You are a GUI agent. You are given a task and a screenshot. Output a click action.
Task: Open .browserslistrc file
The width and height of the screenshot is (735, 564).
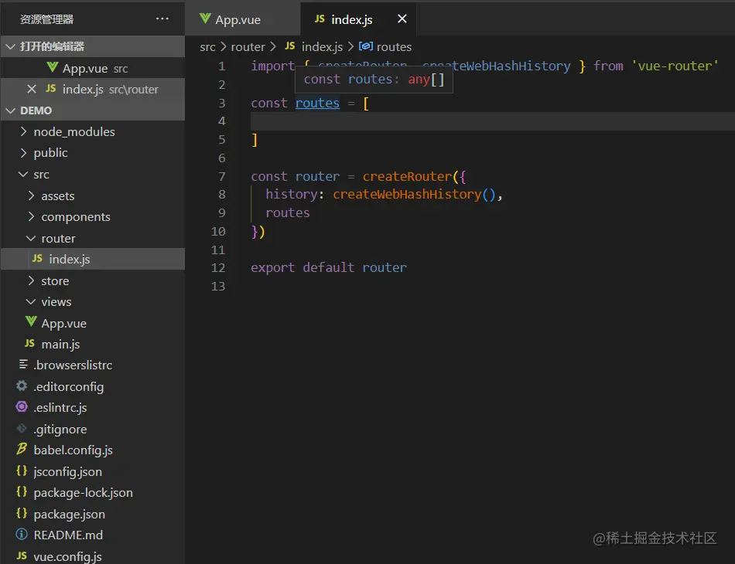click(92, 365)
